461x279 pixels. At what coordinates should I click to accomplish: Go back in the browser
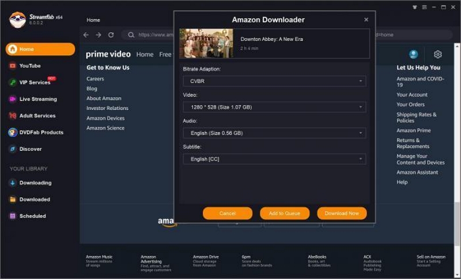(x=86, y=35)
